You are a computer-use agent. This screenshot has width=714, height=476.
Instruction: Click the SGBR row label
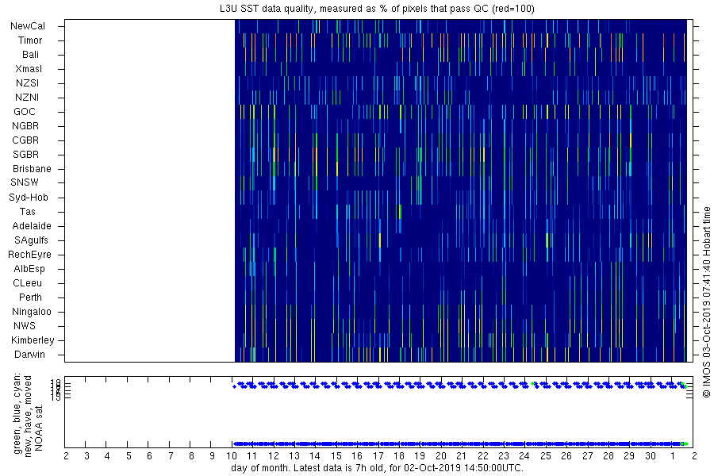point(25,155)
